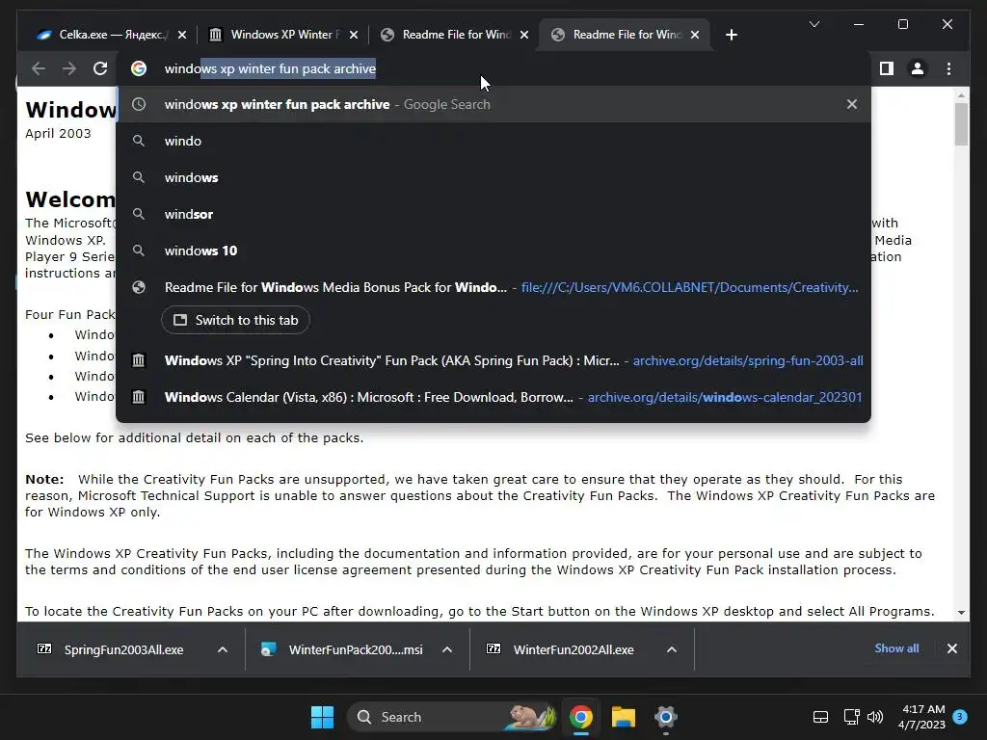Open the Spring Into Creativity Fun Pack suggestion
Image resolution: width=987 pixels, height=740 pixels.
[493, 360]
